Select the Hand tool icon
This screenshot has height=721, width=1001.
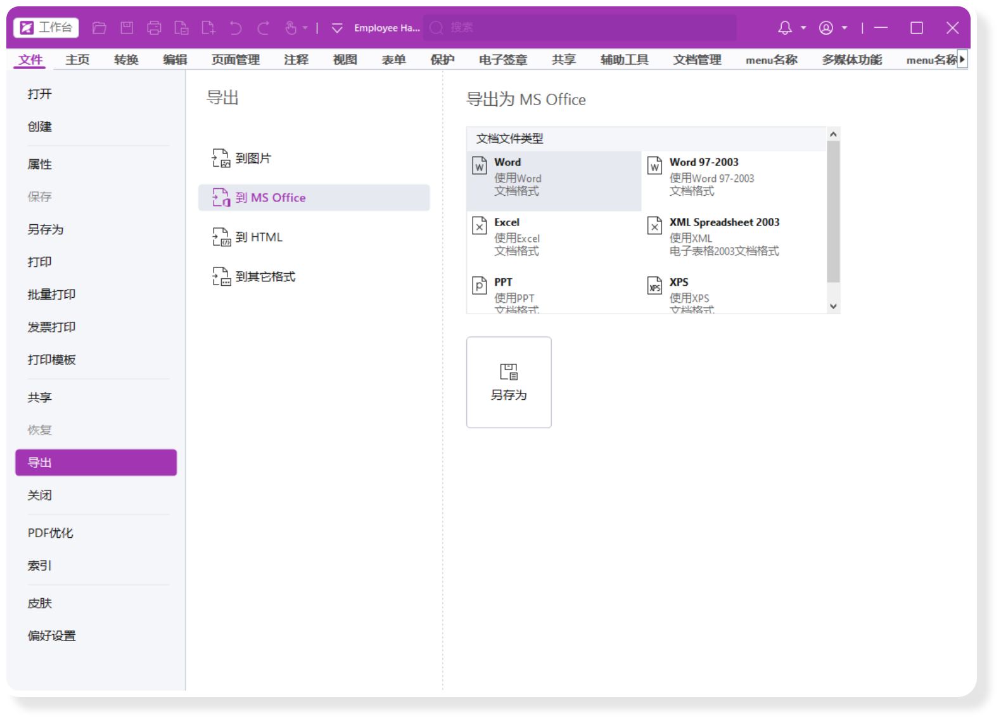coord(291,28)
